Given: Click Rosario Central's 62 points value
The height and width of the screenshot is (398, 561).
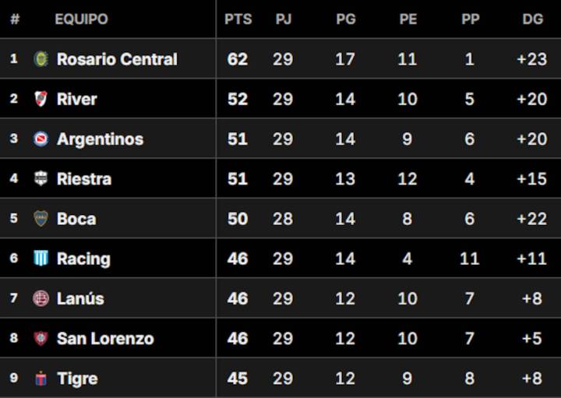Looking at the screenshot, I should tap(238, 59).
